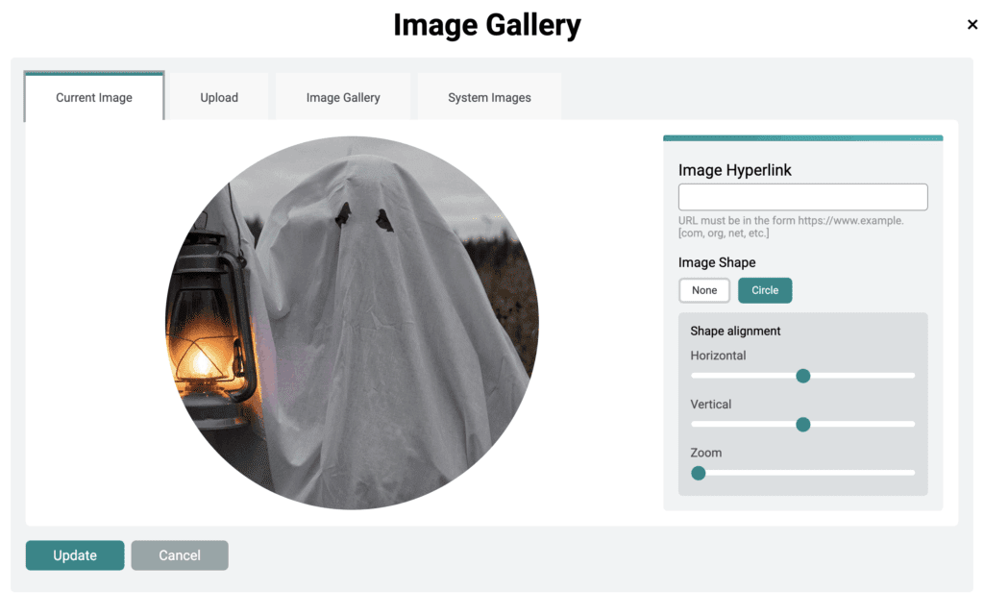
Task: Select the Circle image shape option
Action: point(765,290)
